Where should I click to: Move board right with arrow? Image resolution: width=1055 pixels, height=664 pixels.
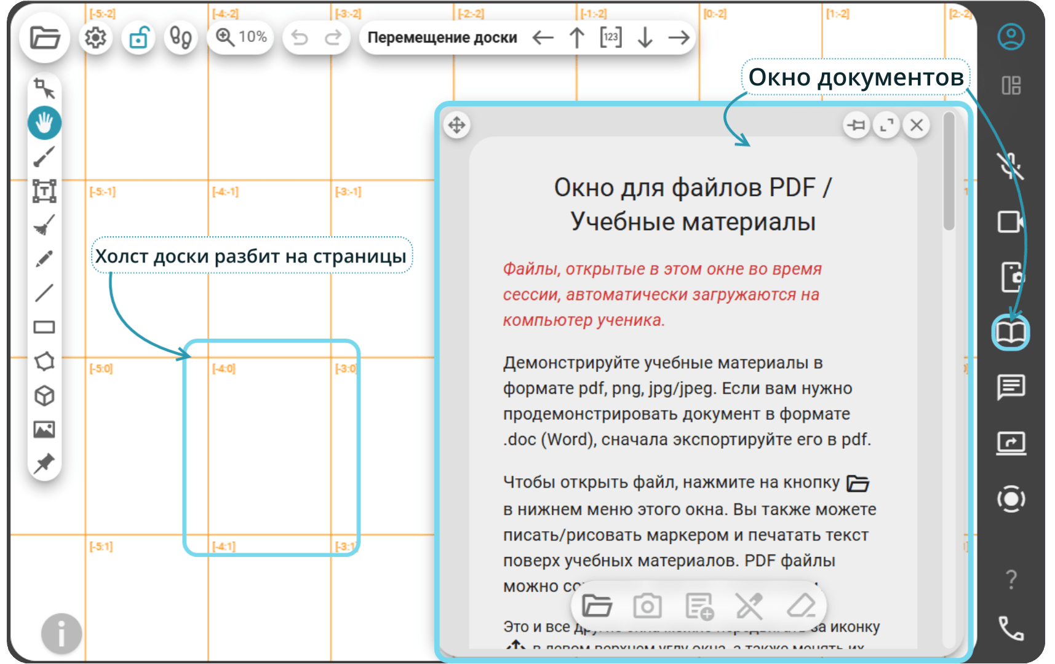[679, 38]
